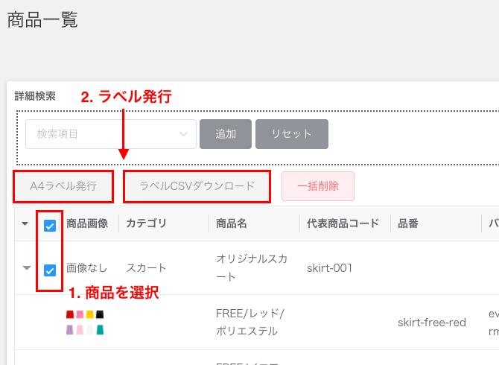The width and height of the screenshot is (499, 365).
Task: Toggle the select-all checkbox in table header
Action: pyautogui.click(x=50, y=226)
